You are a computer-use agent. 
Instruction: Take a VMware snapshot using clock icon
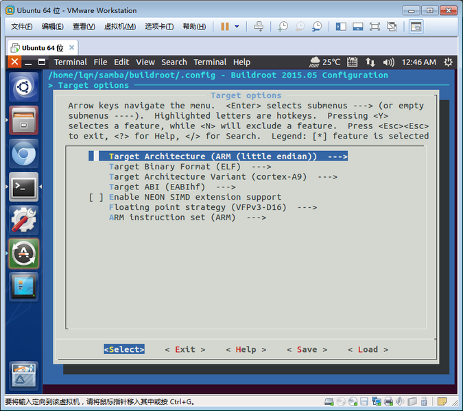click(283, 27)
